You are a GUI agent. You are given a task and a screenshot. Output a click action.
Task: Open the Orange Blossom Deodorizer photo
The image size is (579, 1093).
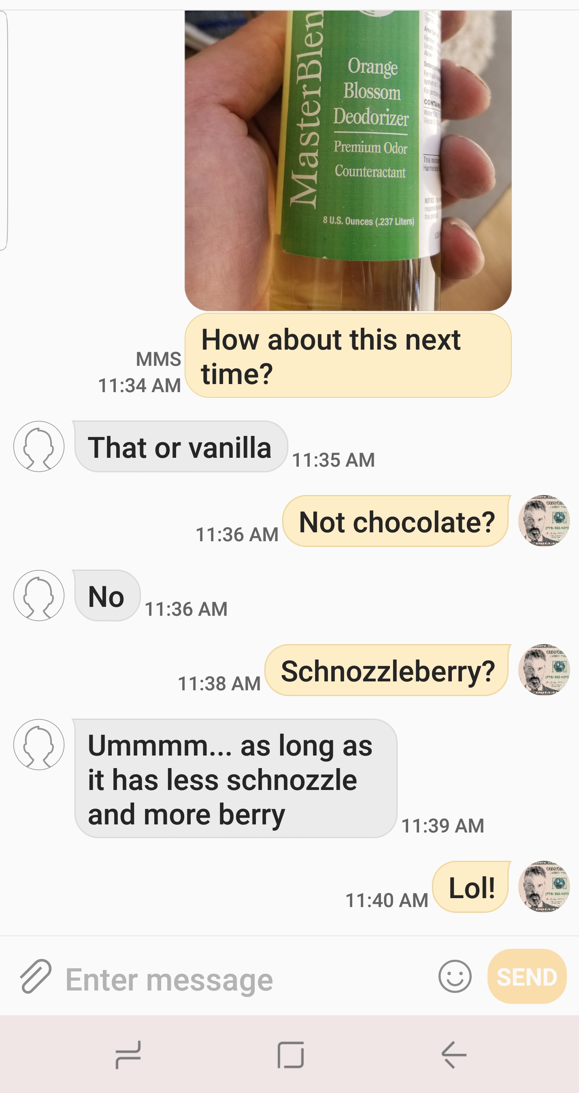coord(348,160)
